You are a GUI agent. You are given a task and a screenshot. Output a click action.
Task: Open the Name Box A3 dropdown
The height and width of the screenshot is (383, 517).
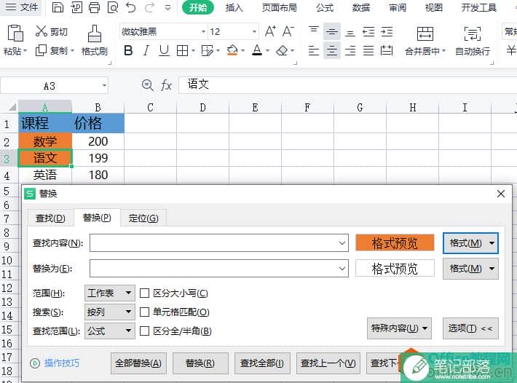[104, 86]
